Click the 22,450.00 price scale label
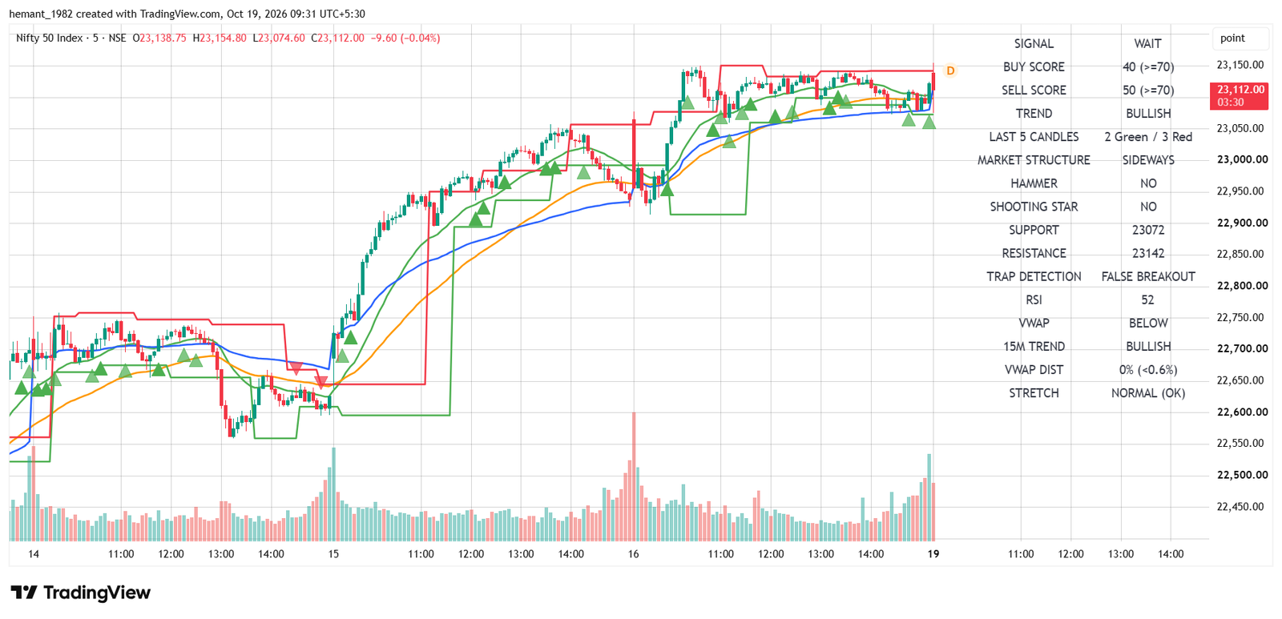This screenshot has height=619, width=1282. click(x=1240, y=506)
